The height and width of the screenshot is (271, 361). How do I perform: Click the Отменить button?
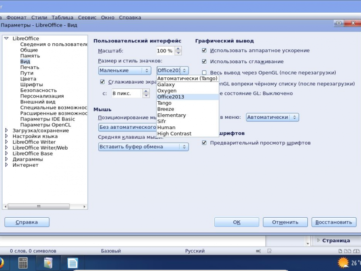285,222
